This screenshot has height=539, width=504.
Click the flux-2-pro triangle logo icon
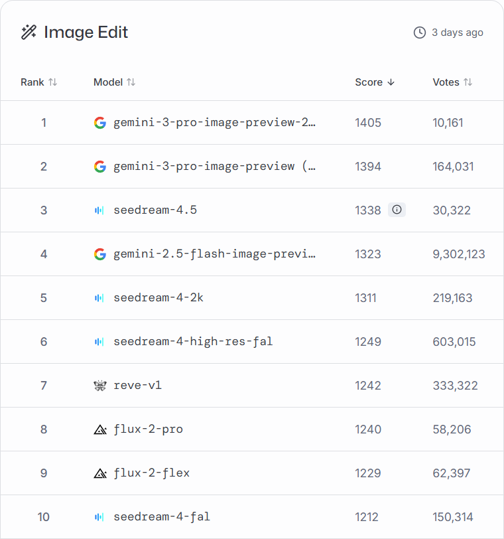(x=100, y=429)
